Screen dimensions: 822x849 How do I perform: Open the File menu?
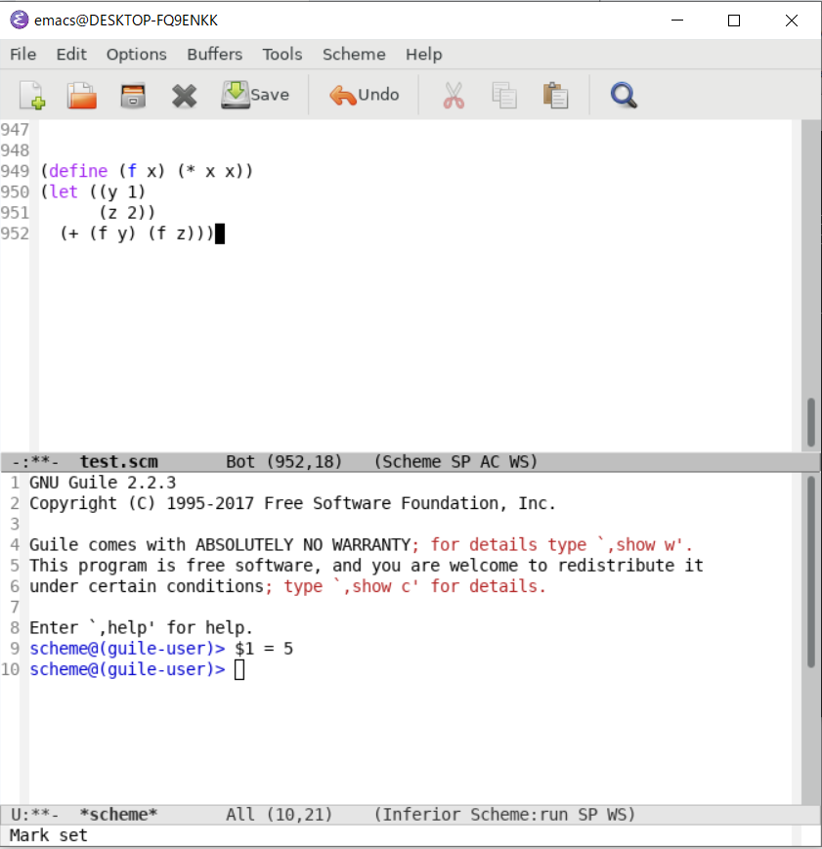22,54
